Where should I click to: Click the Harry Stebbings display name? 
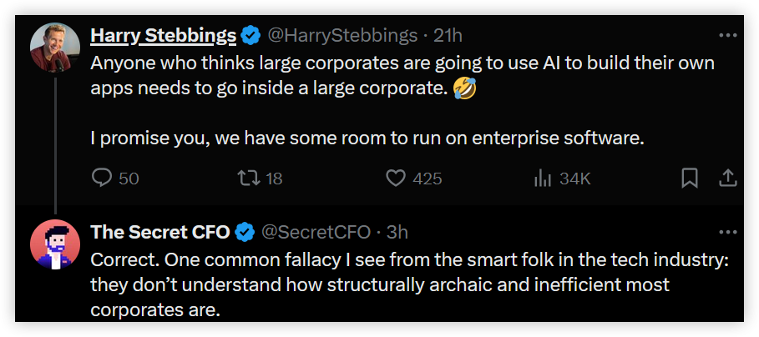pos(163,35)
